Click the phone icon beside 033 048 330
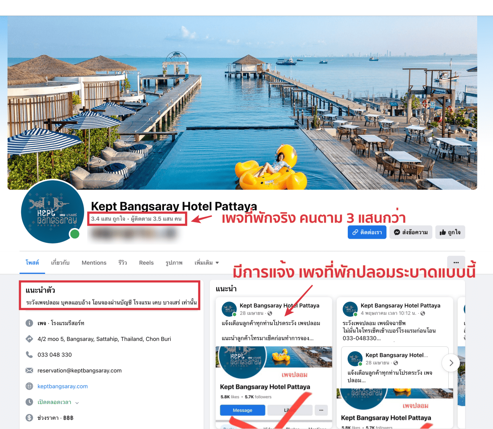 coord(29,354)
